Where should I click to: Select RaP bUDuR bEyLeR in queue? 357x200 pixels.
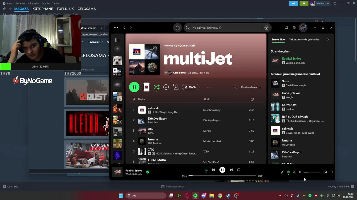(301, 119)
